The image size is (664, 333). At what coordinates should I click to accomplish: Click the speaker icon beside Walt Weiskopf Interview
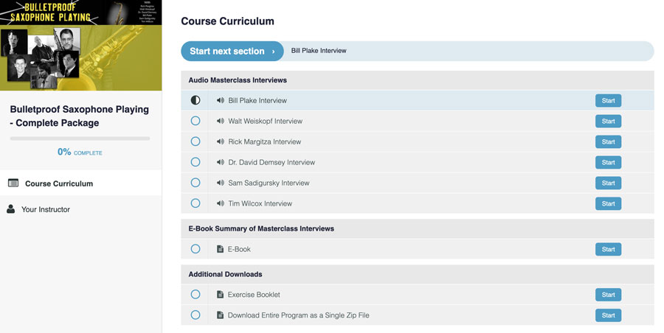[220, 121]
